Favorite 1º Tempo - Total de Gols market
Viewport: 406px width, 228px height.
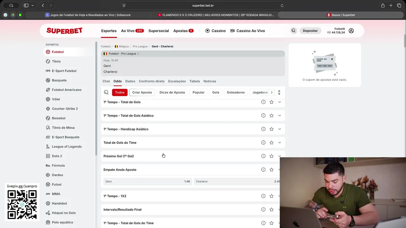tap(272, 102)
